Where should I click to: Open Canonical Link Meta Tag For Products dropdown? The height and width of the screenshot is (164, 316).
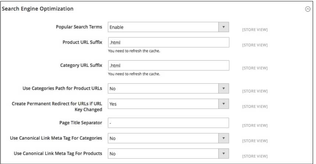[168, 154]
